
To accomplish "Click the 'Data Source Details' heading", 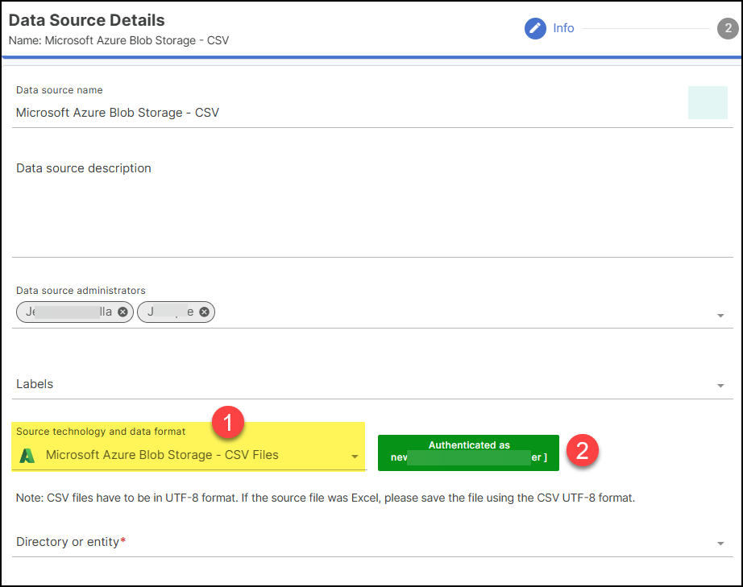I will [87, 20].
